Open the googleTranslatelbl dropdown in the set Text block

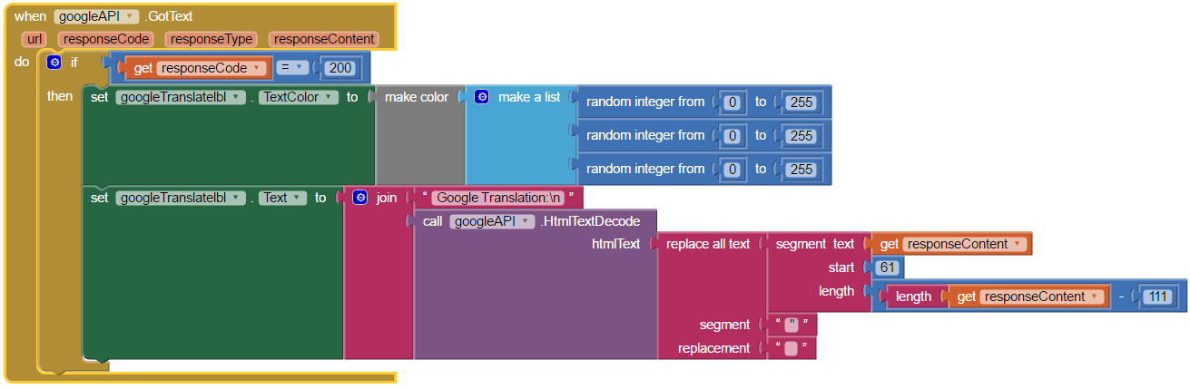pyautogui.click(x=182, y=198)
